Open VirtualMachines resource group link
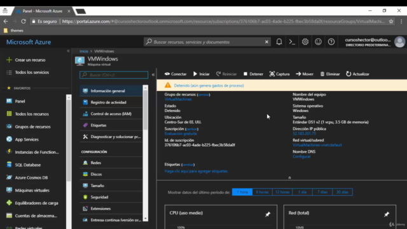Image resolution: width=407 pixels, height=229 pixels. click(178, 99)
